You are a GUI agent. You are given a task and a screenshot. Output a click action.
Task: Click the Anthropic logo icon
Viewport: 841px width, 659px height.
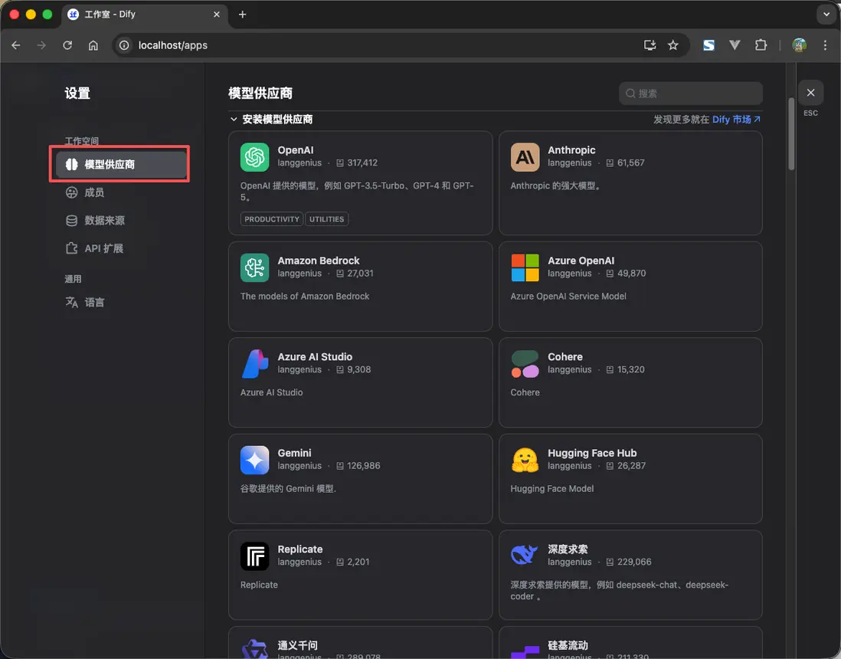point(525,157)
